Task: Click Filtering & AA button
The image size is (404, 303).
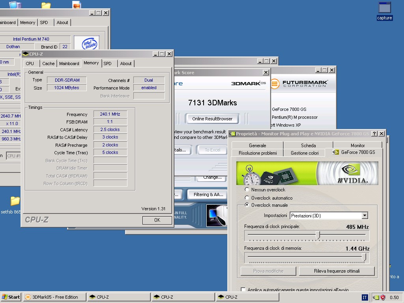Action: point(208,195)
